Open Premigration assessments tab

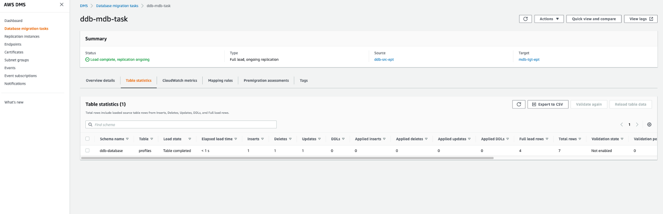(266, 81)
